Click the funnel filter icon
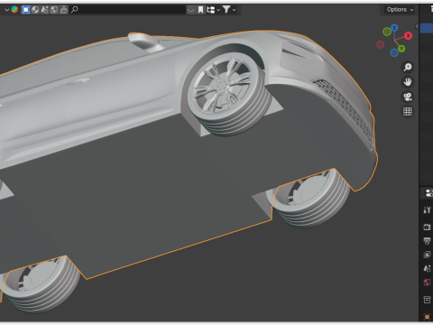 click(x=226, y=10)
